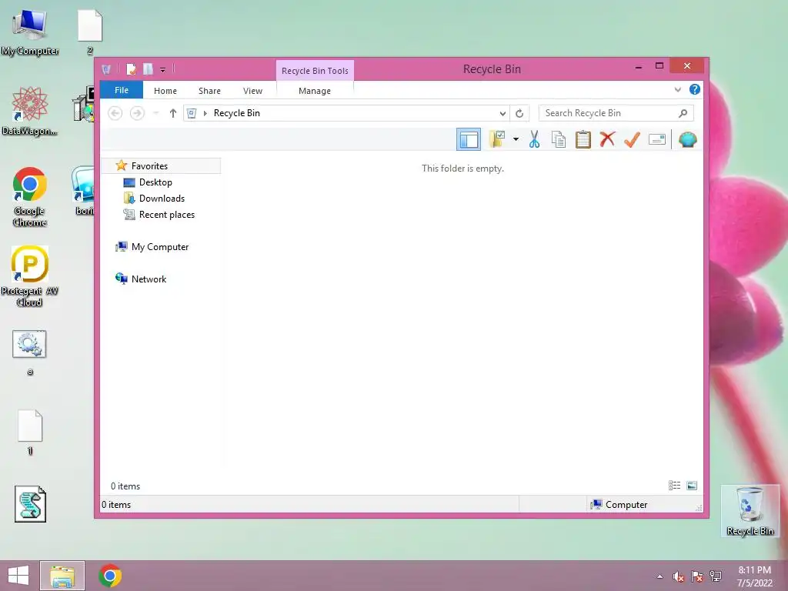The height and width of the screenshot is (591, 788).
Task: Select the Recycle Bin desktop icon
Action: (750, 511)
